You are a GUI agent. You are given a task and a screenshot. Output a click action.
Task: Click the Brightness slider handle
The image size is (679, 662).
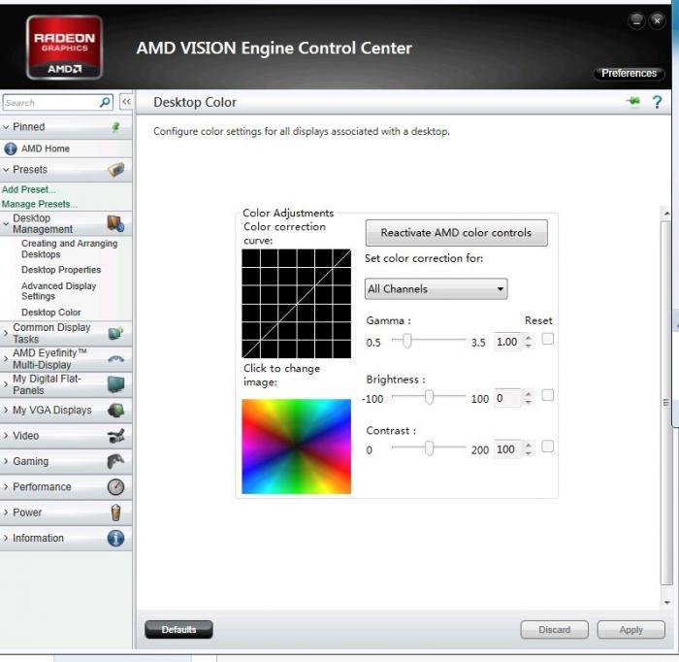point(429,397)
